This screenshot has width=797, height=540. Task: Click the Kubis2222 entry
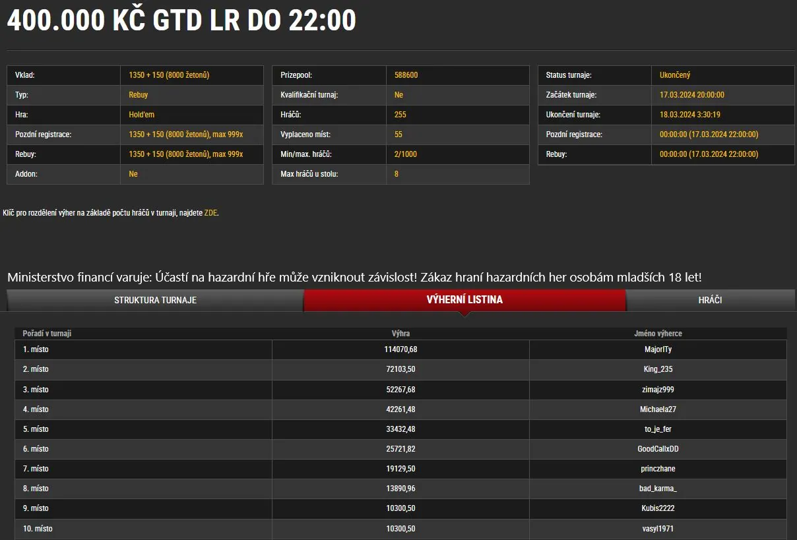657,508
